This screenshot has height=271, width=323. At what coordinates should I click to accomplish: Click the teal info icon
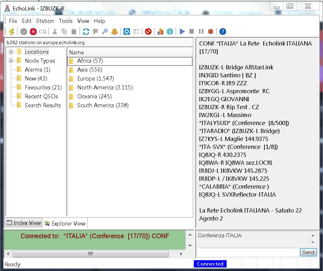click(x=170, y=31)
